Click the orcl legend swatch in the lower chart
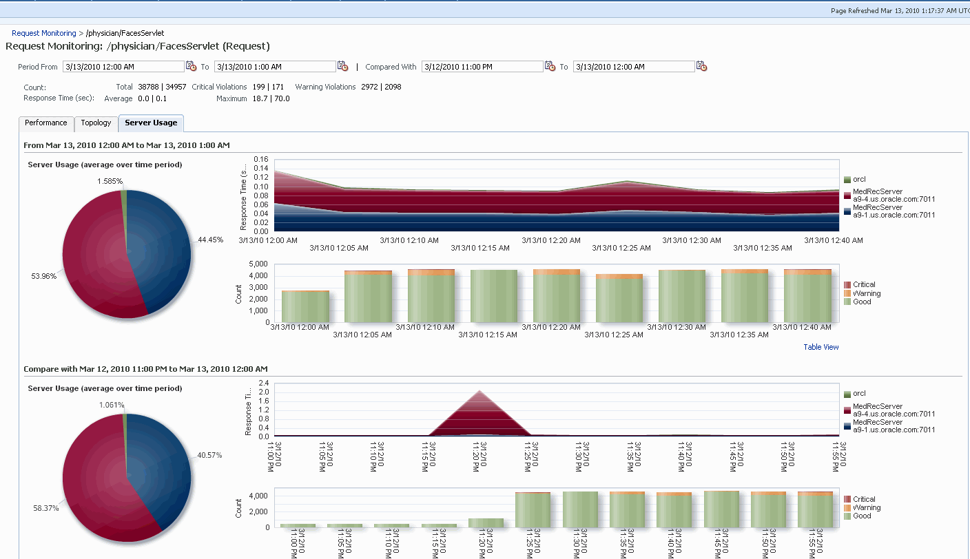Screen dimensions: 970x559 (847, 394)
